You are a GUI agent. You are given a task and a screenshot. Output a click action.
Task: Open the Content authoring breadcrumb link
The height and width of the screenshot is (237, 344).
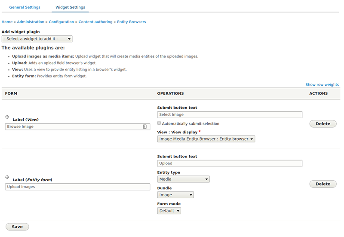point(95,22)
